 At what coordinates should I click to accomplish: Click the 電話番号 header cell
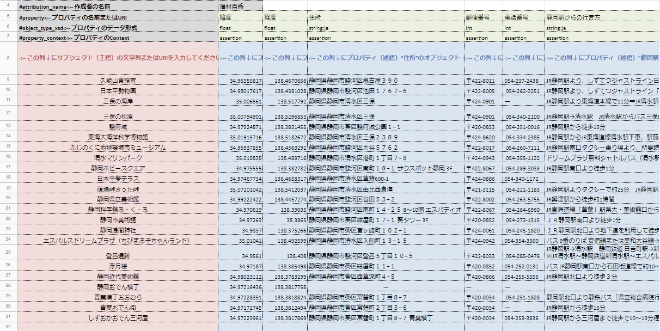coord(523,17)
